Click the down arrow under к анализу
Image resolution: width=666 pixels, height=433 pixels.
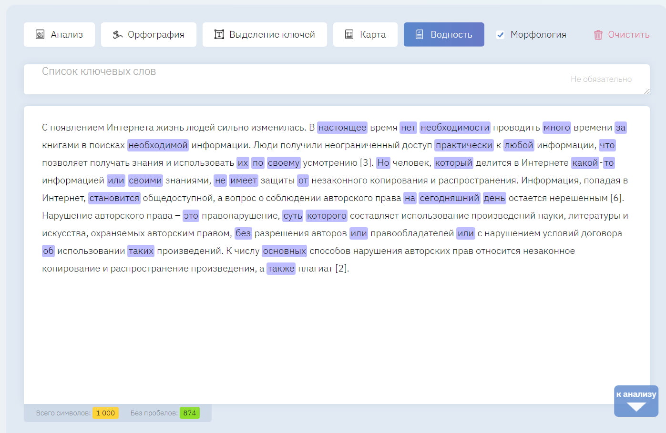pos(636,407)
